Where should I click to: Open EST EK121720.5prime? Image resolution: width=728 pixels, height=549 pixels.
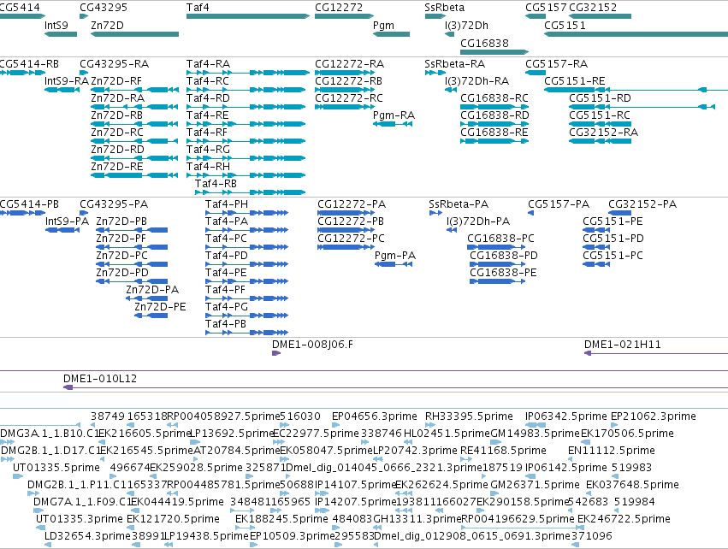131,527
